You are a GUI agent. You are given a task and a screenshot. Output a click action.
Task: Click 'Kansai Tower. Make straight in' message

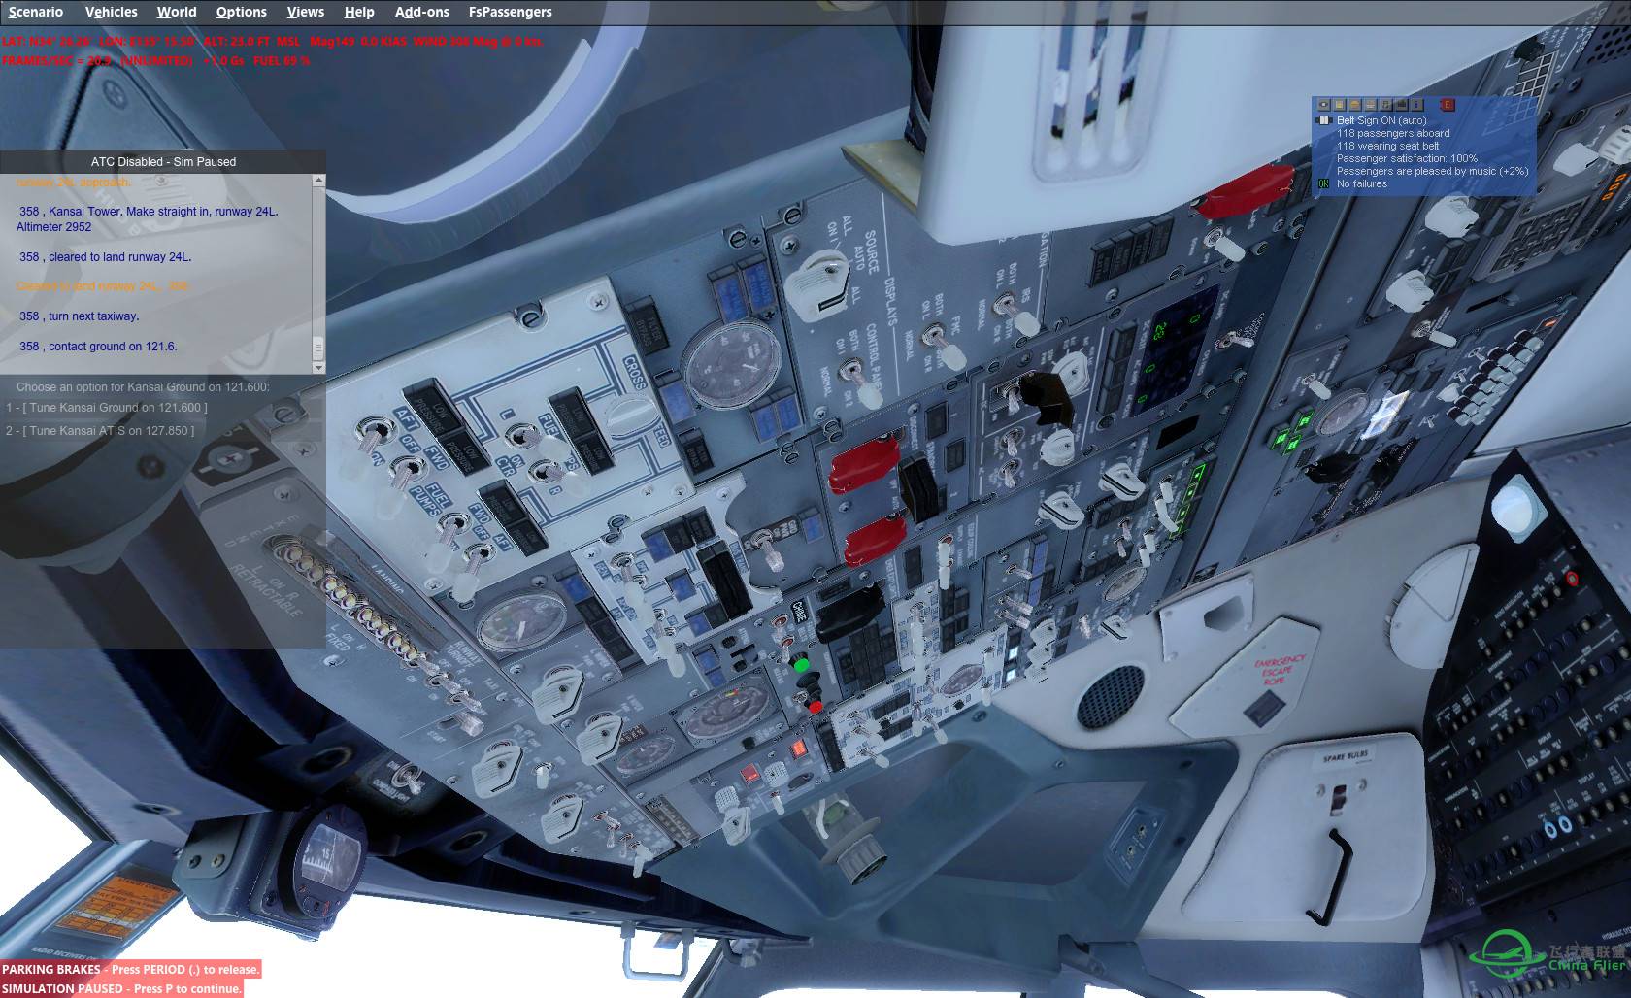coord(148,218)
